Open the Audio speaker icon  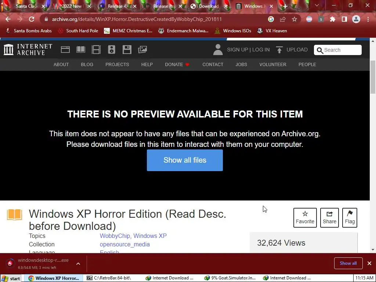112,50
